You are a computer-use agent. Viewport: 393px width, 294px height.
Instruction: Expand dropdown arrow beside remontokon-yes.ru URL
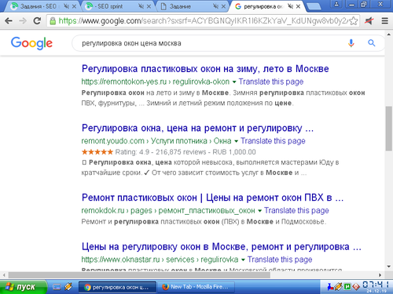(234, 82)
